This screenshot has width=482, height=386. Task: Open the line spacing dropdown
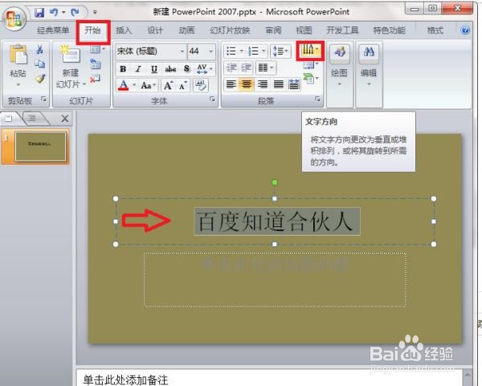(280, 51)
